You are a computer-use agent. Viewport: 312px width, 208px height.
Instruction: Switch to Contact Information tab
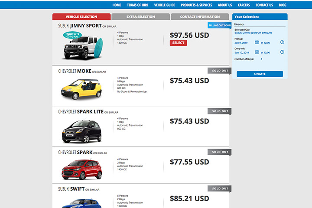tap(200, 17)
